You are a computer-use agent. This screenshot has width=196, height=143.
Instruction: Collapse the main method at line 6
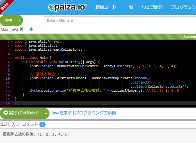click(12, 62)
